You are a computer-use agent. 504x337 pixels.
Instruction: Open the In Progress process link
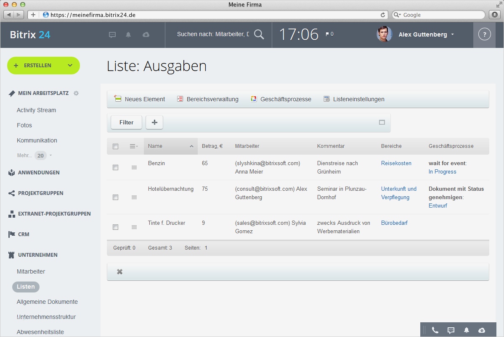point(442,172)
